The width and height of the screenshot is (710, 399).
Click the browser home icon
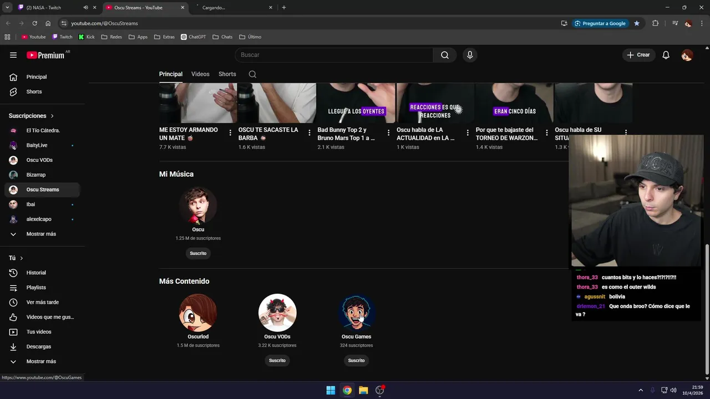[x=48, y=23]
